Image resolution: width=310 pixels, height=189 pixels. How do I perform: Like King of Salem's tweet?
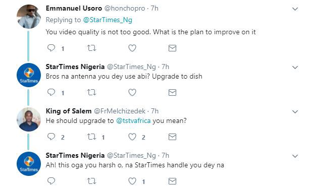[x=132, y=137]
